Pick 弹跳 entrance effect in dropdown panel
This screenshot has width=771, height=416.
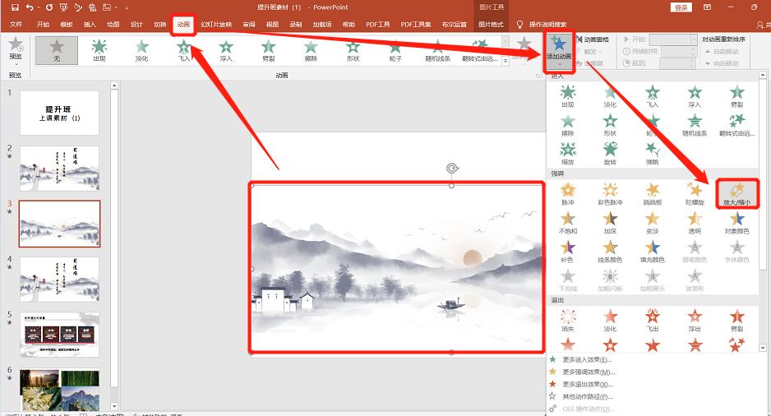click(x=653, y=154)
